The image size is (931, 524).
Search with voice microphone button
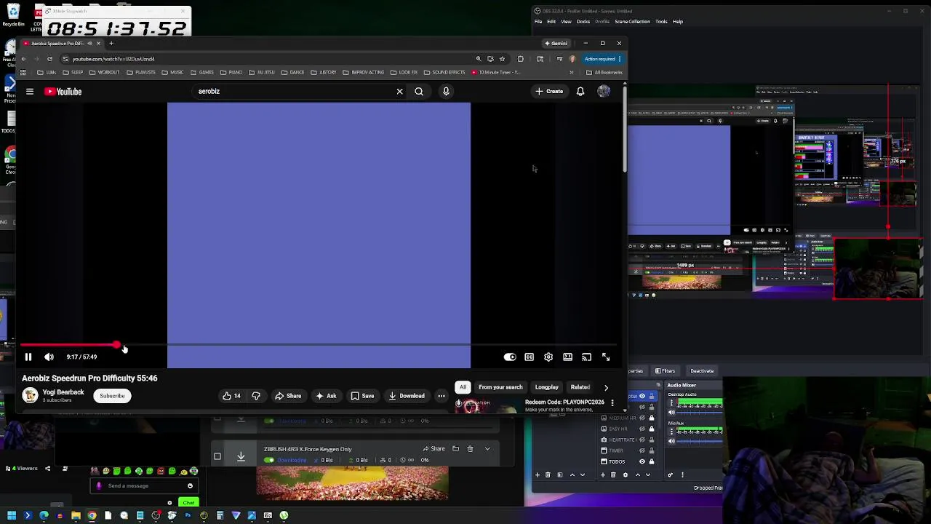[x=446, y=92]
